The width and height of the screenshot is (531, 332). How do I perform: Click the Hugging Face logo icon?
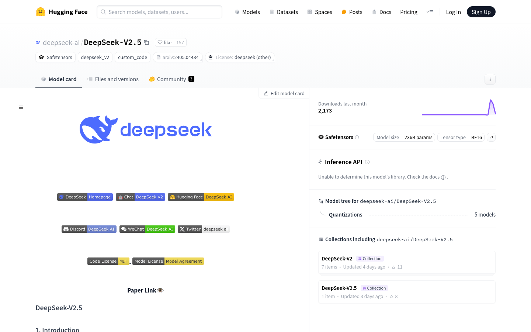(41, 12)
